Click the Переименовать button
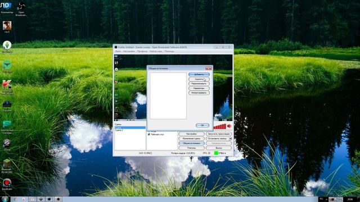Image resolution: width=360 pixels, height=202 pixels. 199,84
